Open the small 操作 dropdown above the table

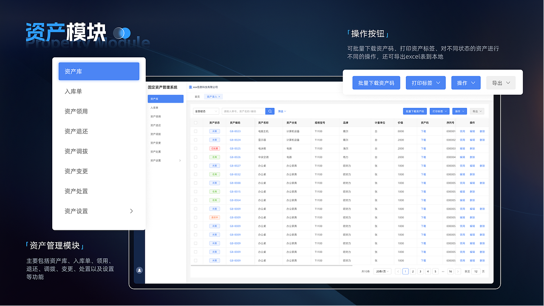(459, 111)
